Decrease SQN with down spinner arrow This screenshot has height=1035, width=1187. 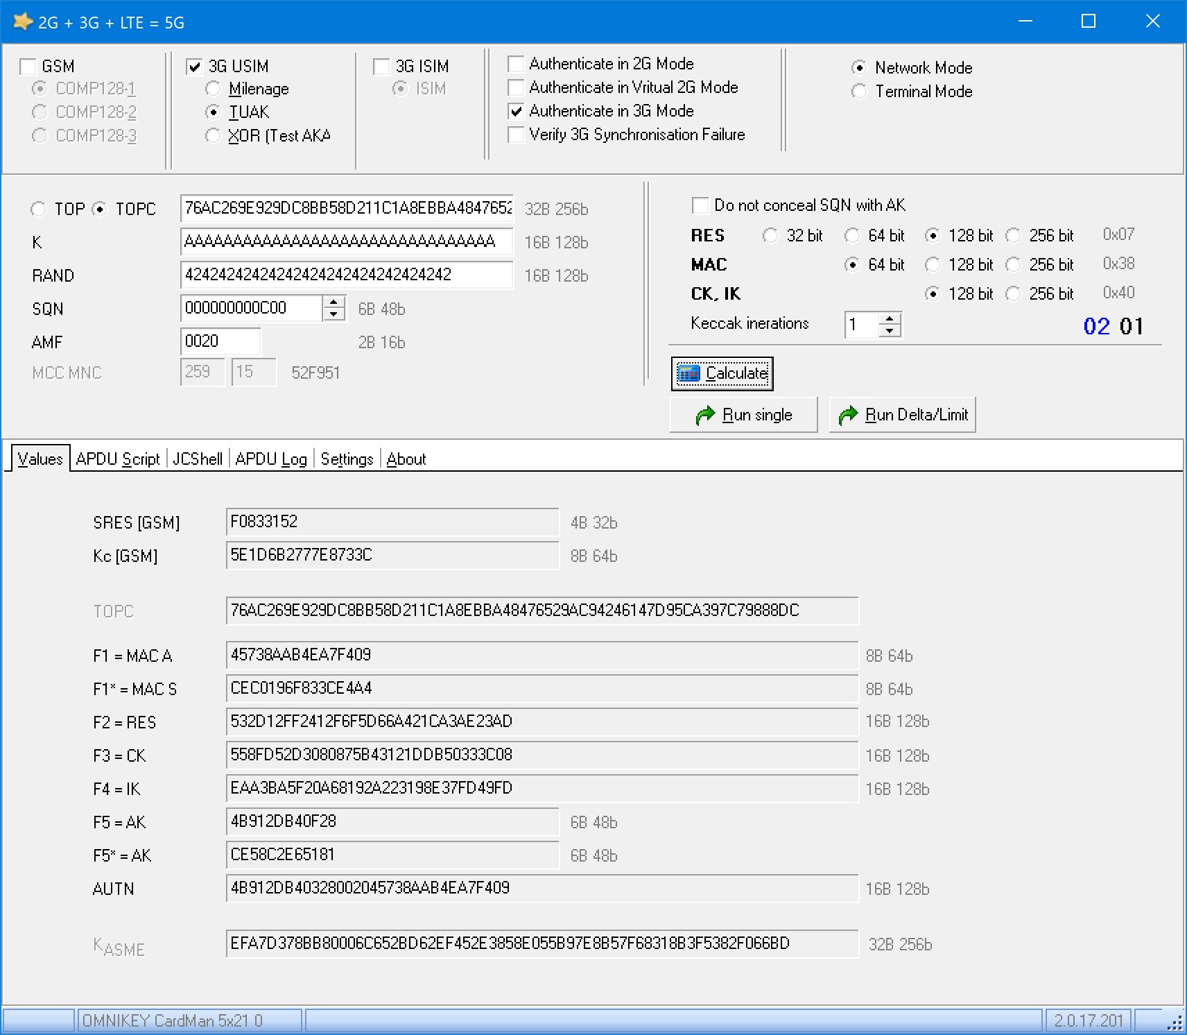(x=333, y=314)
